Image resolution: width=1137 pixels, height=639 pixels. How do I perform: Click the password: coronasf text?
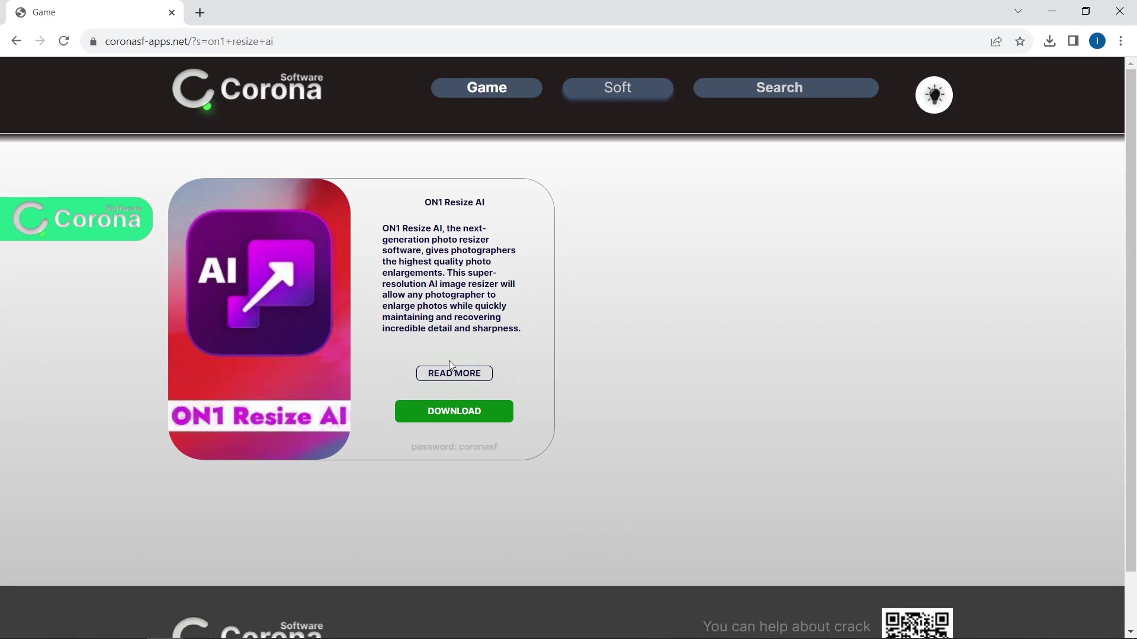(454, 447)
